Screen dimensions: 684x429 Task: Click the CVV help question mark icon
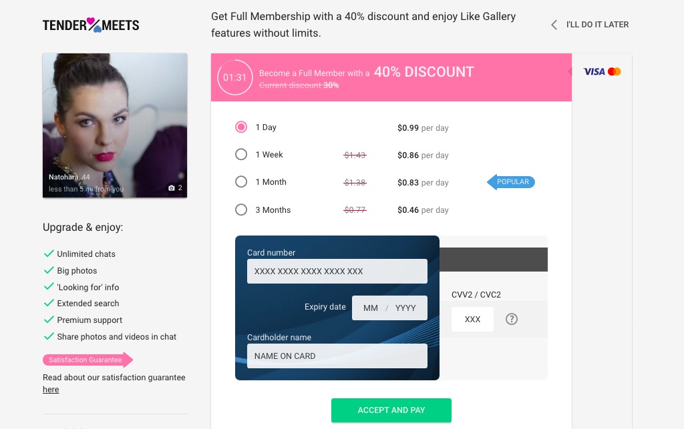coord(512,319)
